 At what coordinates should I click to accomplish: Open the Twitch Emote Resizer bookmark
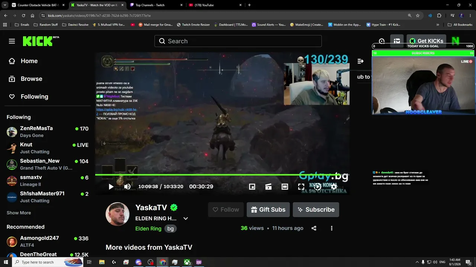click(193, 25)
